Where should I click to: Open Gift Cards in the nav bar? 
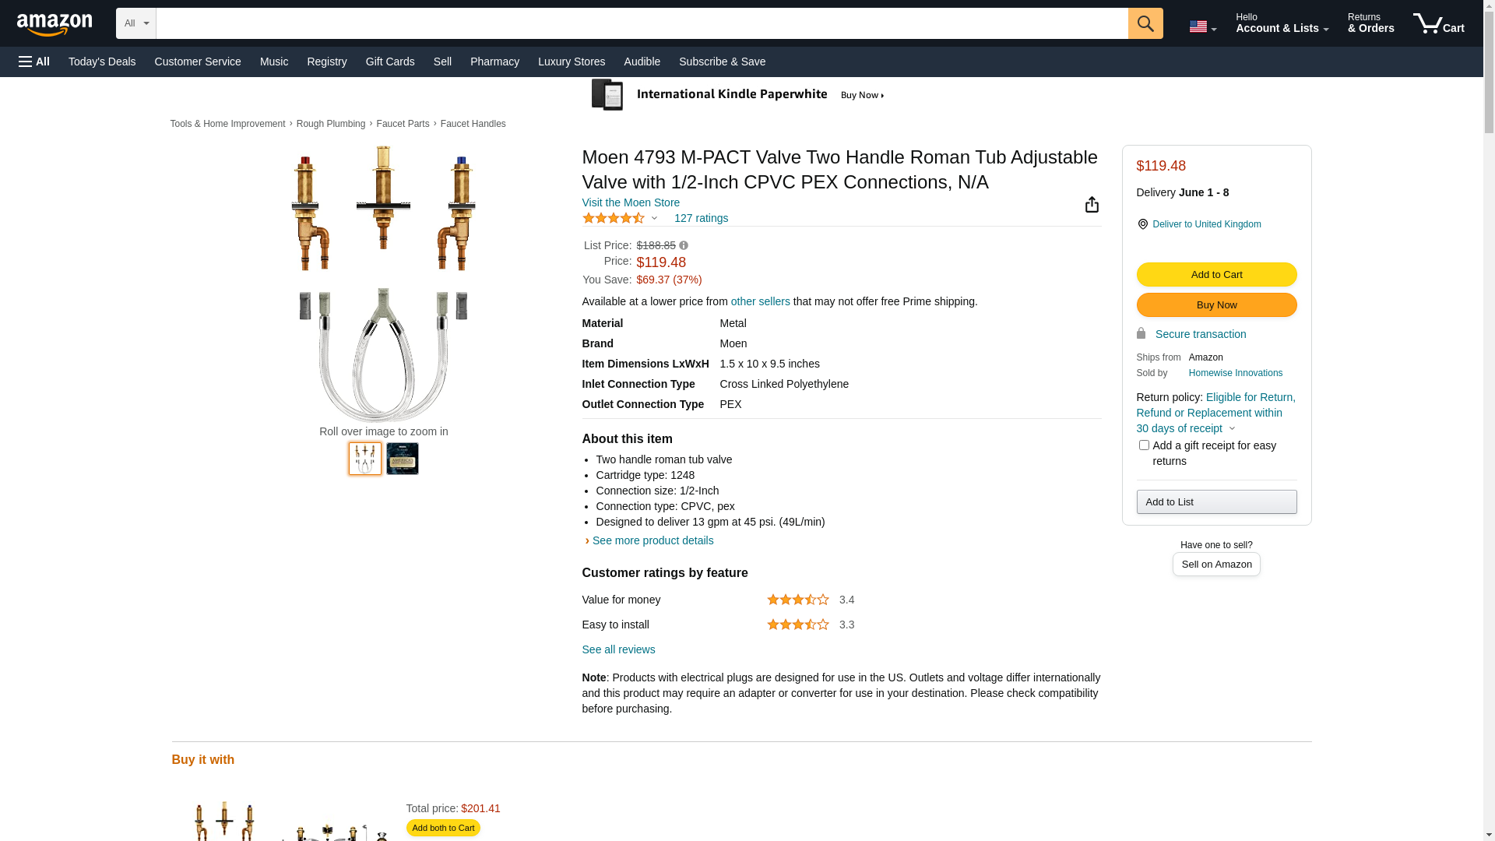(x=390, y=62)
